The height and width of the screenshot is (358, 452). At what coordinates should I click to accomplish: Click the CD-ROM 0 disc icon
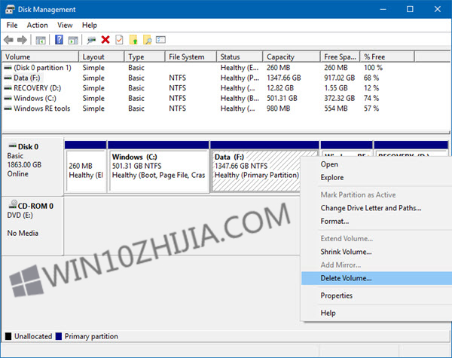[13, 204]
